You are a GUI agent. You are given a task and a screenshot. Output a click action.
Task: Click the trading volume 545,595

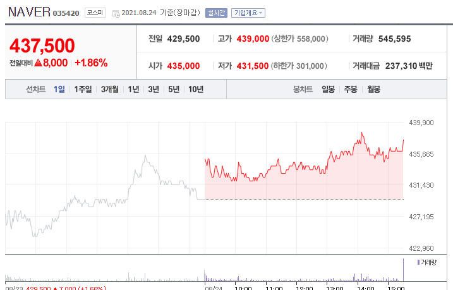[394, 39]
